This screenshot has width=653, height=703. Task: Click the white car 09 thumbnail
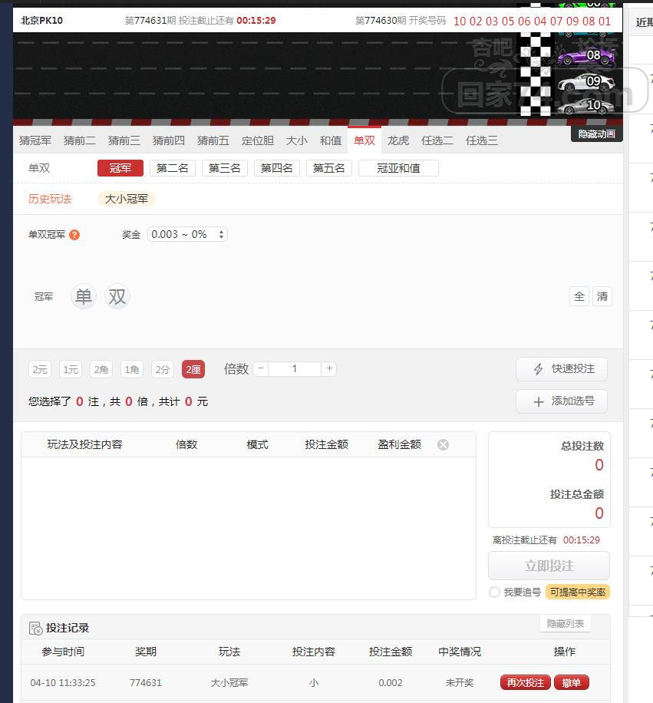tap(585, 82)
